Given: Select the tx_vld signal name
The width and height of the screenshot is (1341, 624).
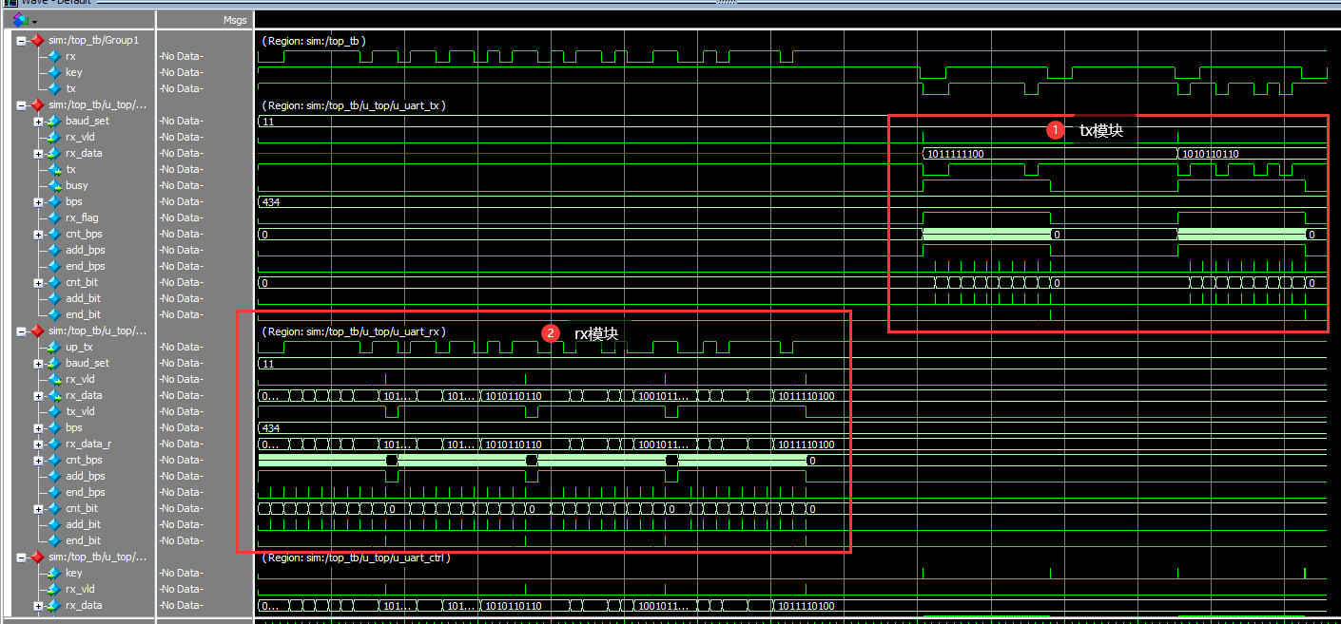Looking at the screenshot, I should point(80,411).
